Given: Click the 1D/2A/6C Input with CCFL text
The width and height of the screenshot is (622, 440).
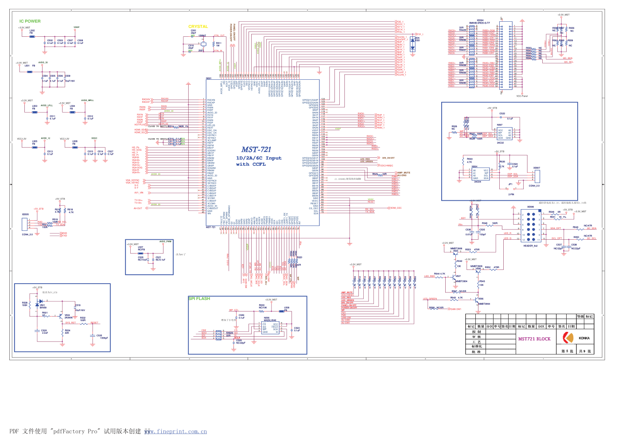Looking at the screenshot, I should pos(258,161).
